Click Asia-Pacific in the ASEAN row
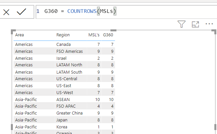This screenshot has height=134, width=217. 26,99
